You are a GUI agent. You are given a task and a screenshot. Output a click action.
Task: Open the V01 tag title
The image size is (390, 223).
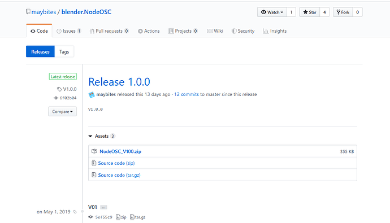point(93,207)
